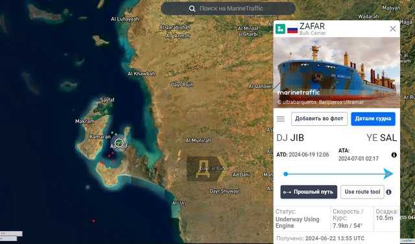The height and width of the screenshot is (244, 415).
Task: Open the ZAFAR ship photo
Action: point(337,72)
